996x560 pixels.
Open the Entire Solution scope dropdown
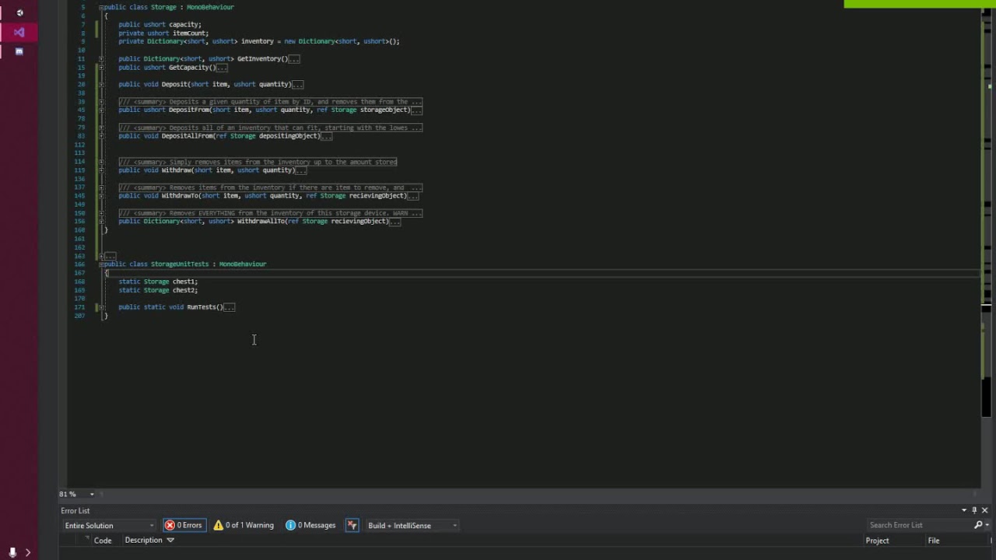coord(109,525)
